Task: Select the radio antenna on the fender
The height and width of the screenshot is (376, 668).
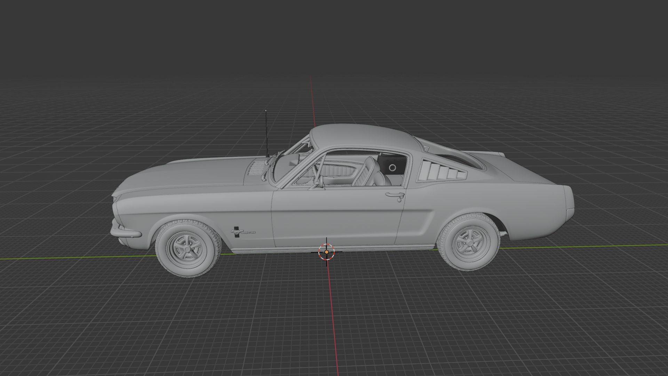Action: click(x=267, y=133)
